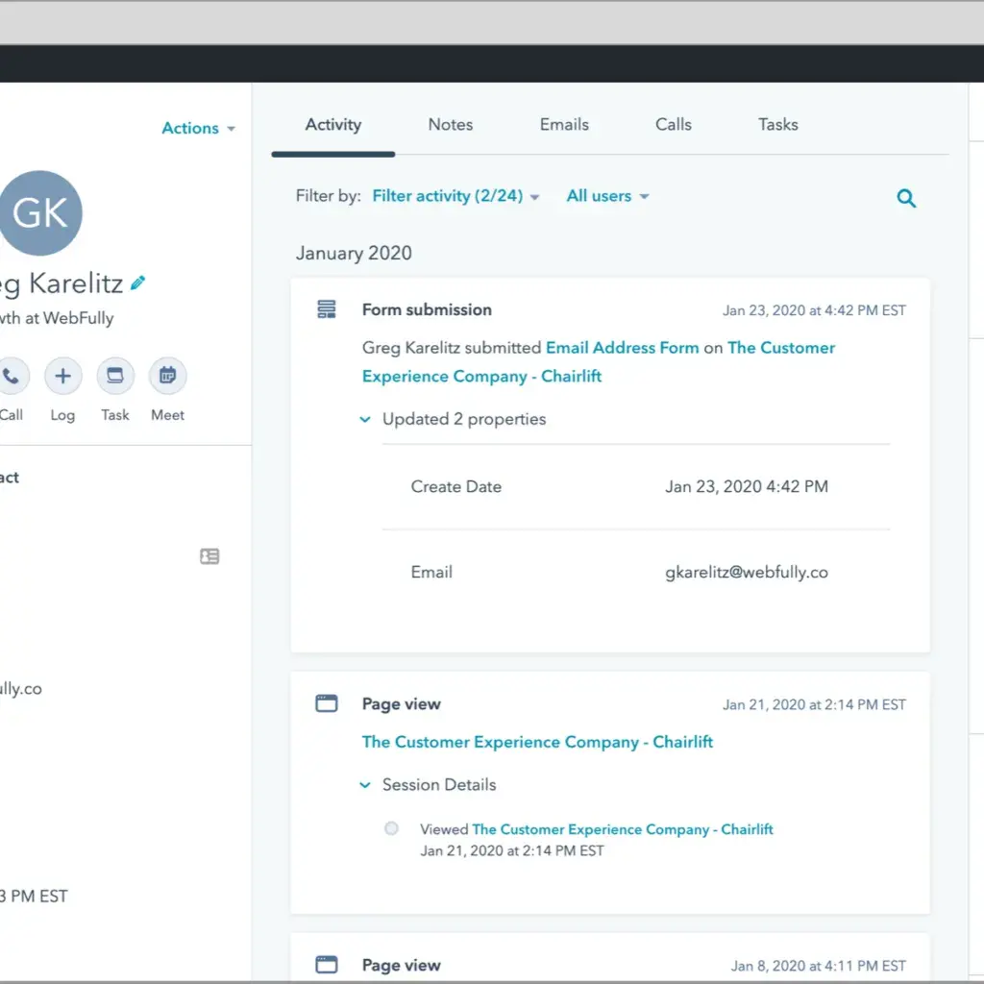This screenshot has width=984, height=984.
Task: Click the Email property label
Action: 431,572
